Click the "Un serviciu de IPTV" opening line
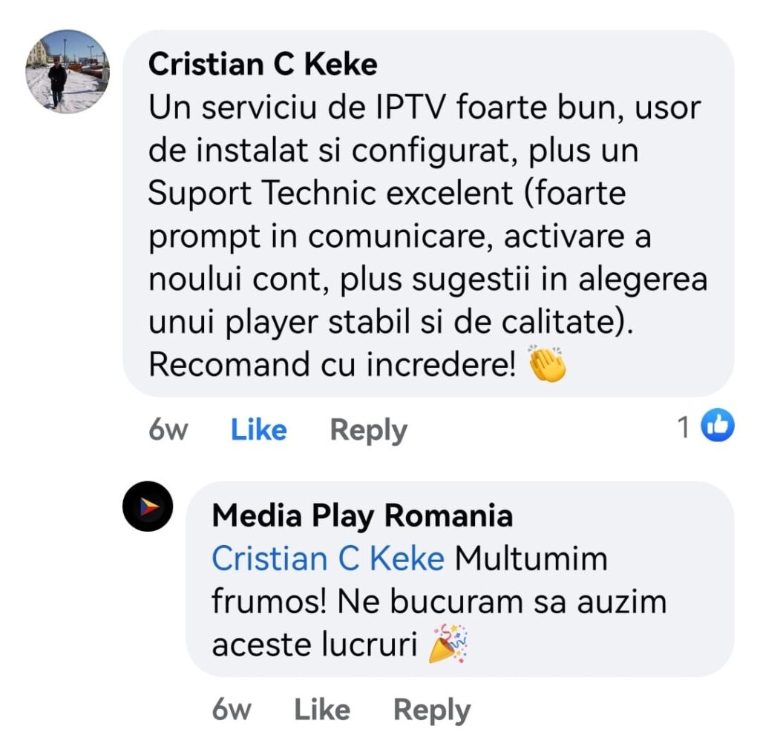Image resolution: width=760 pixels, height=749 pixels. coord(295,108)
